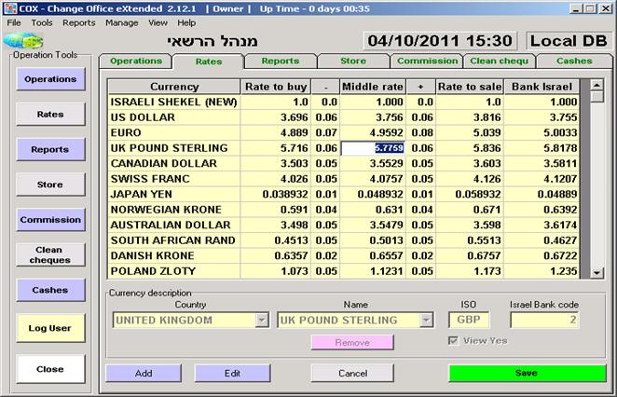Click the title bar app icon
Viewport: 617px width, 397px height.
click(x=7, y=7)
